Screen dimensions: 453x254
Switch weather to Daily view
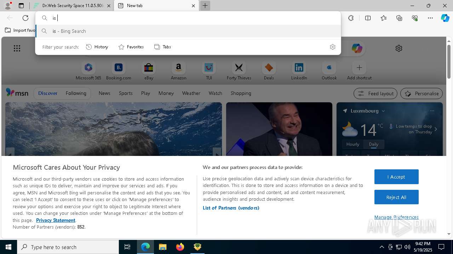click(x=374, y=144)
